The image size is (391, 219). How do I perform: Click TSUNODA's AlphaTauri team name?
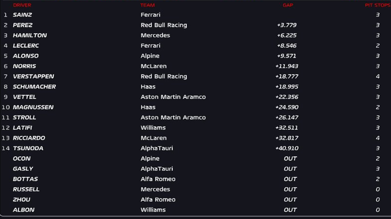(157, 148)
